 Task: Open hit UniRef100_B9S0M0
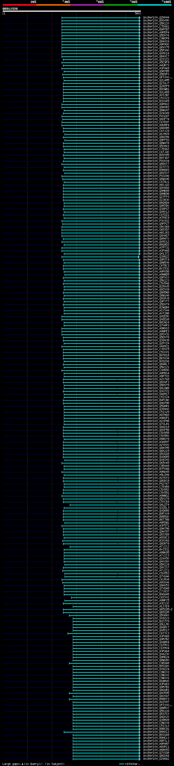tap(156, 21)
